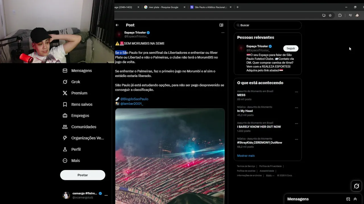Open Grok from the sidebar
Viewport: 364px width, 204px height.
[x=71, y=82]
